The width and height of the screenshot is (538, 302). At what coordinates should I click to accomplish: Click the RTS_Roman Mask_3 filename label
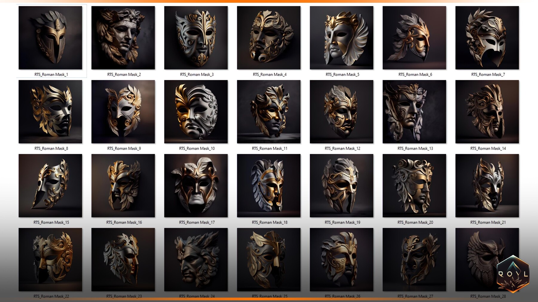196,74
